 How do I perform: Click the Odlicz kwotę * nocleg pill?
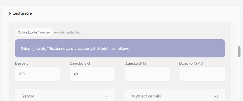34,32
